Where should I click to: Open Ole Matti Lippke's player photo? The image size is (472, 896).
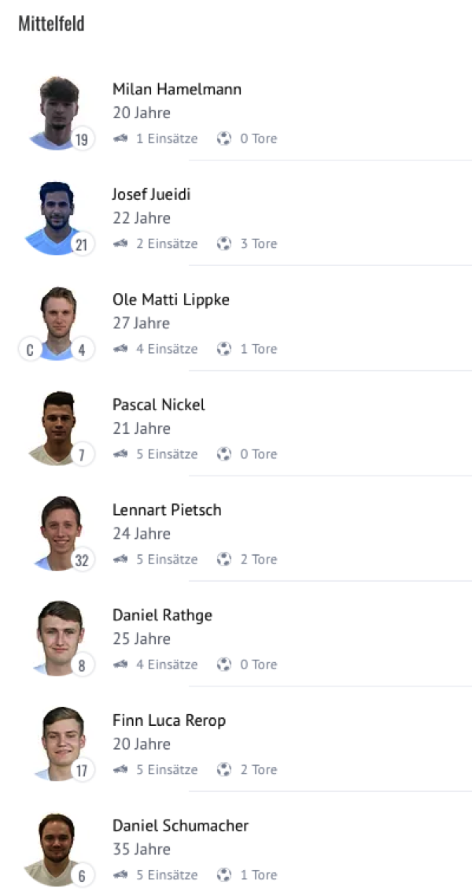point(59,322)
